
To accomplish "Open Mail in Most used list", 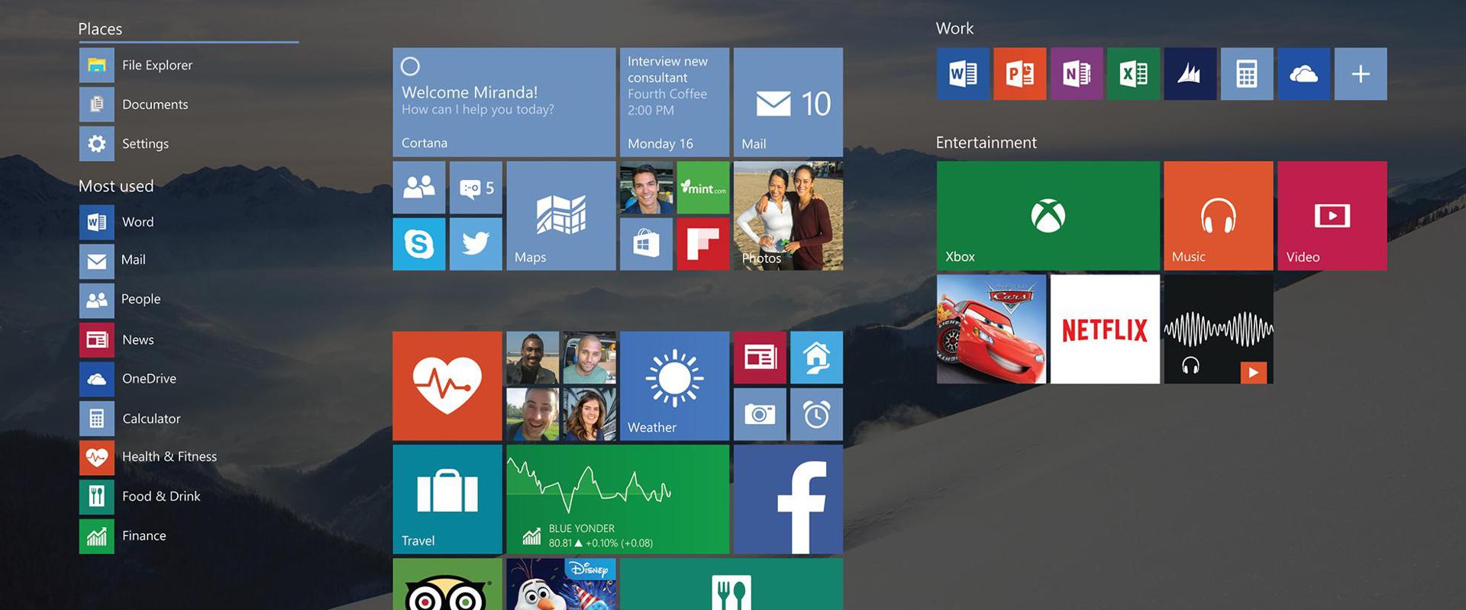I will [x=112, y=260].
